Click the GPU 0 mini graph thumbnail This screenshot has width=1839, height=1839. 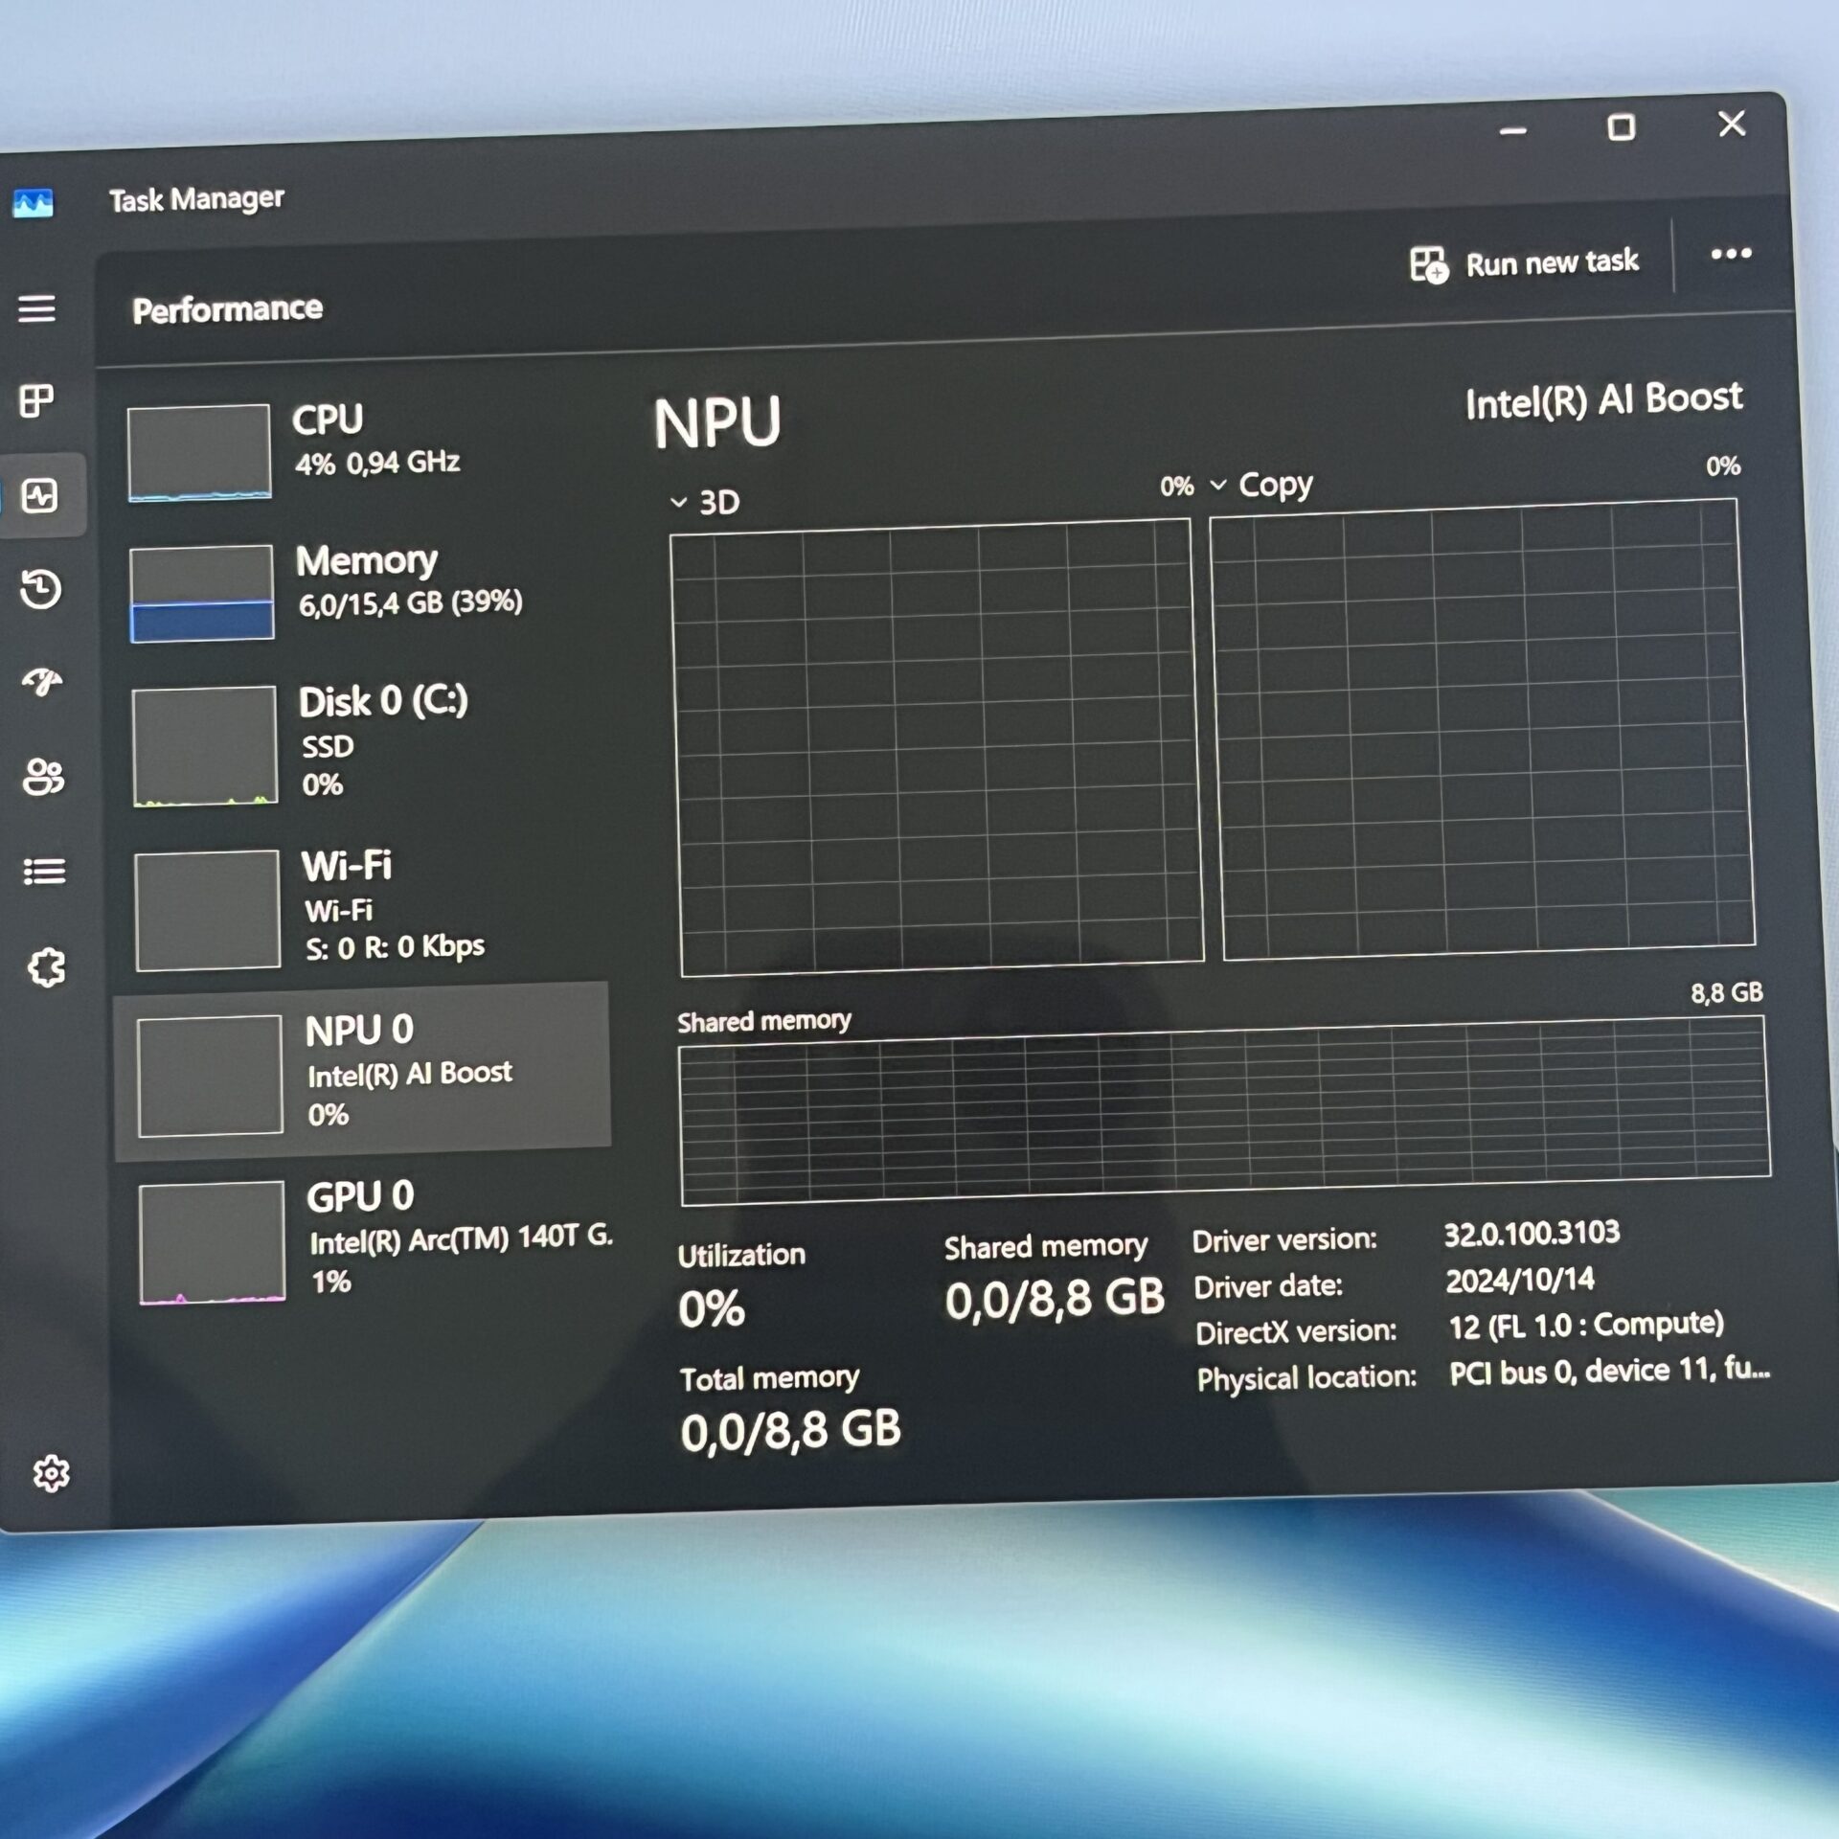point(213,1242)
